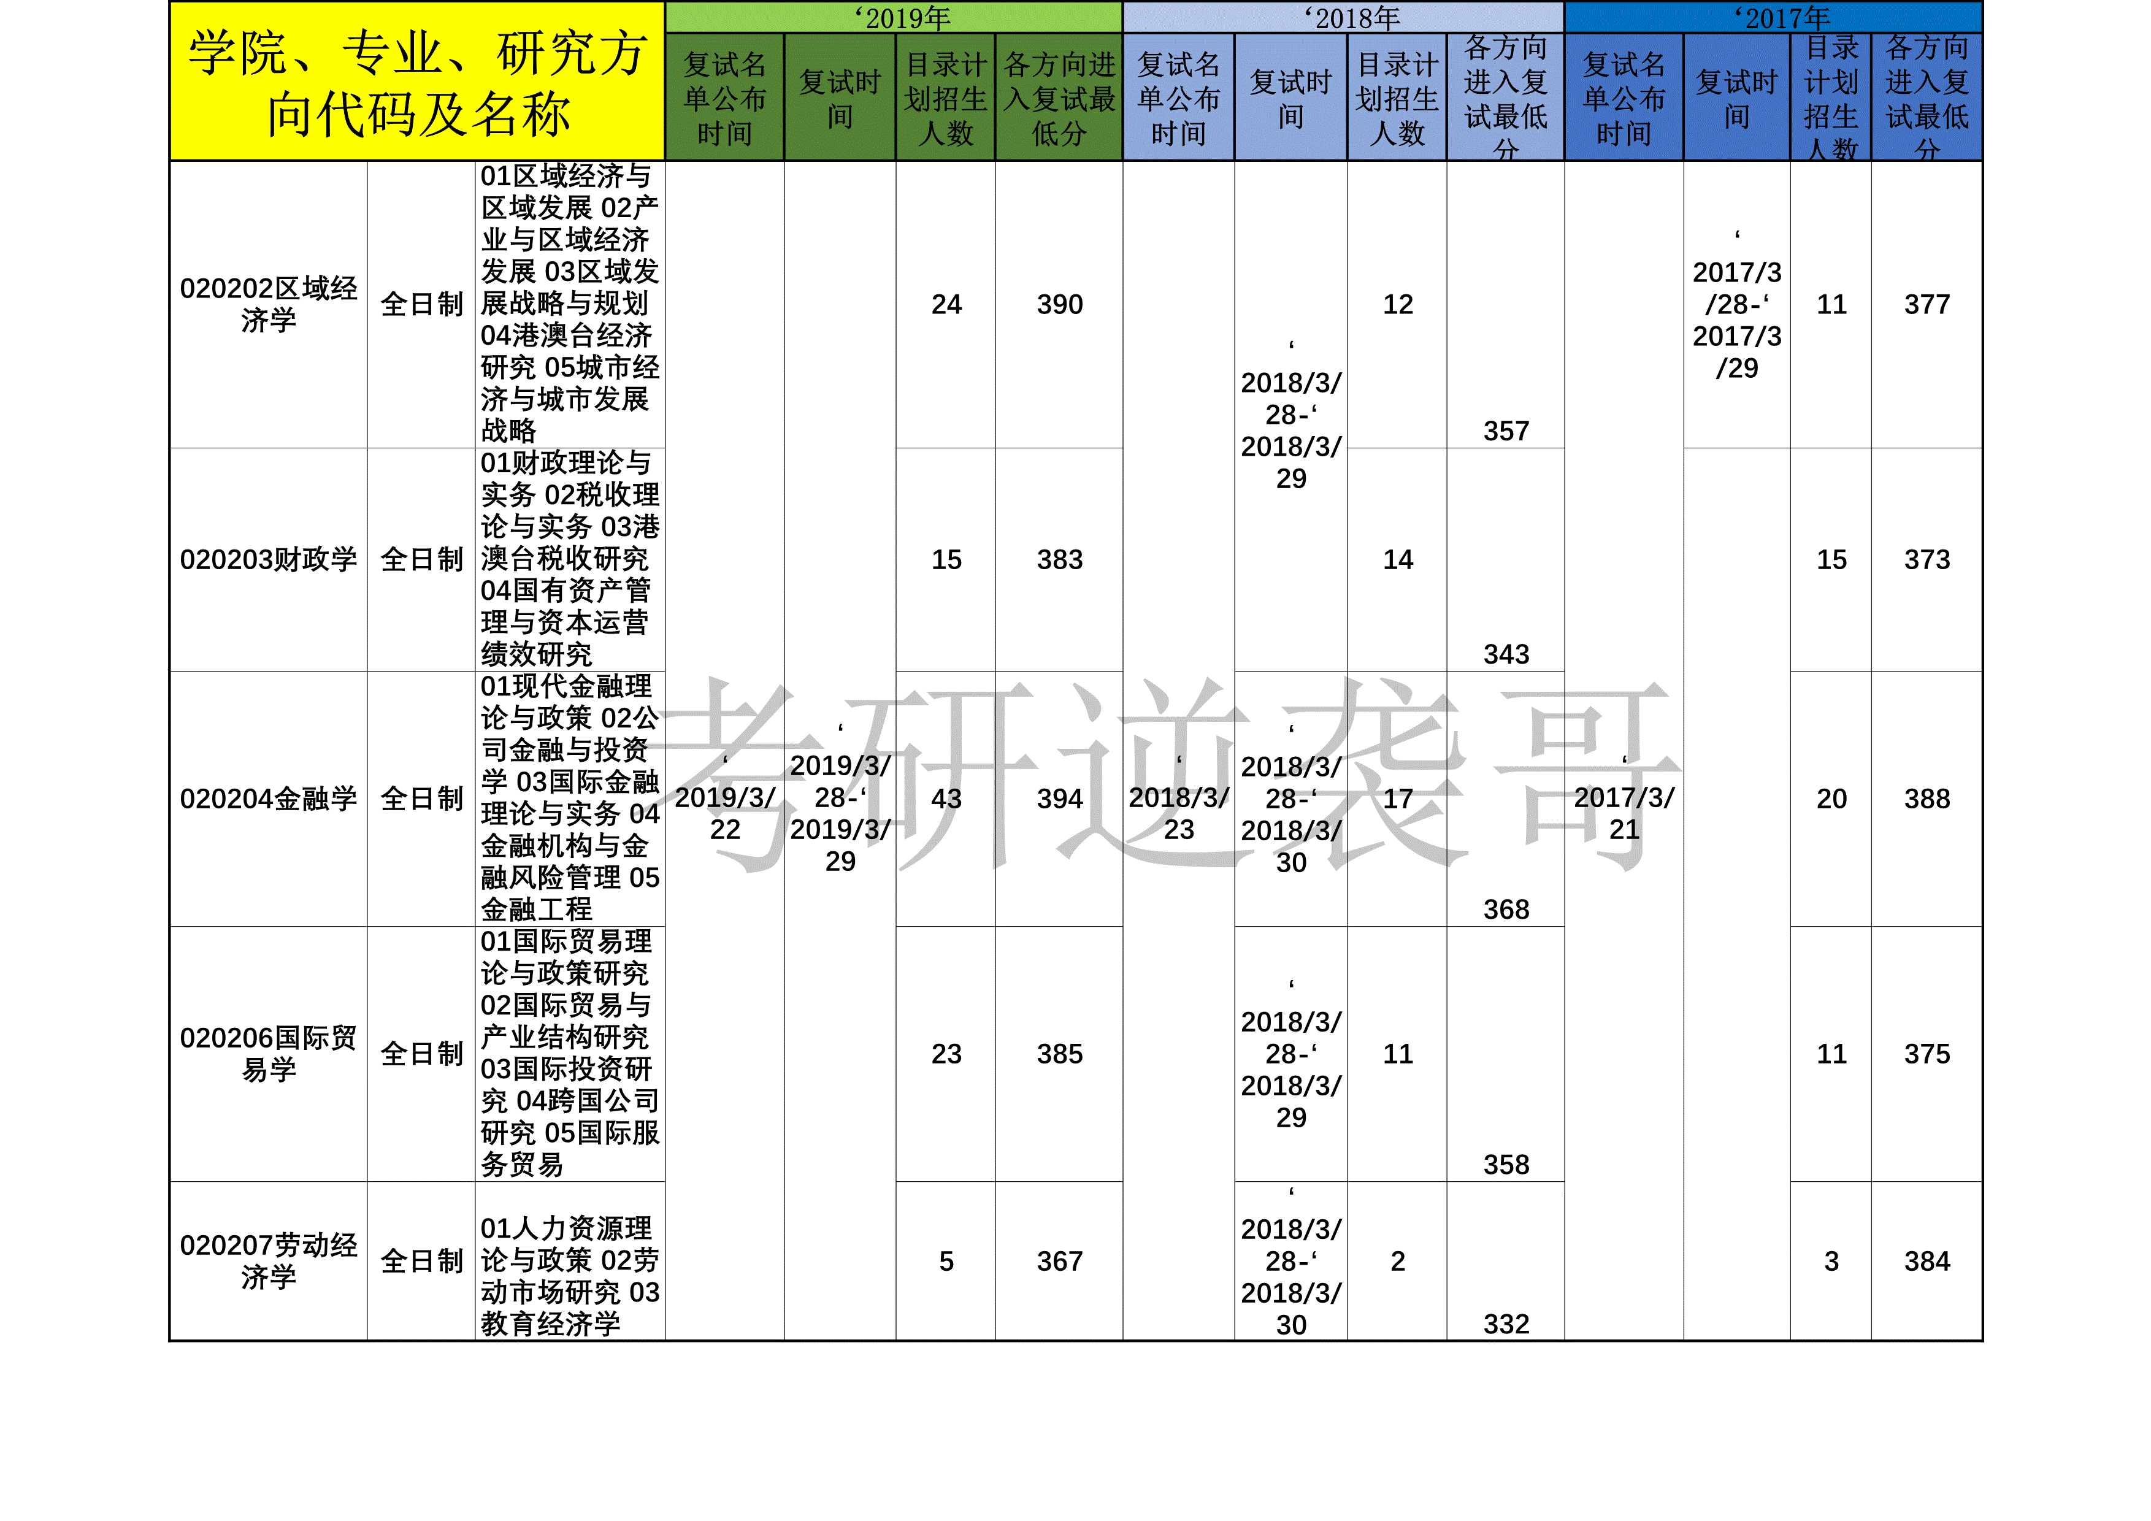Click 2017 enrollment '3' for 劳动经济学
Screen dimensions: 2151x1521
tap(1831, 1262)
